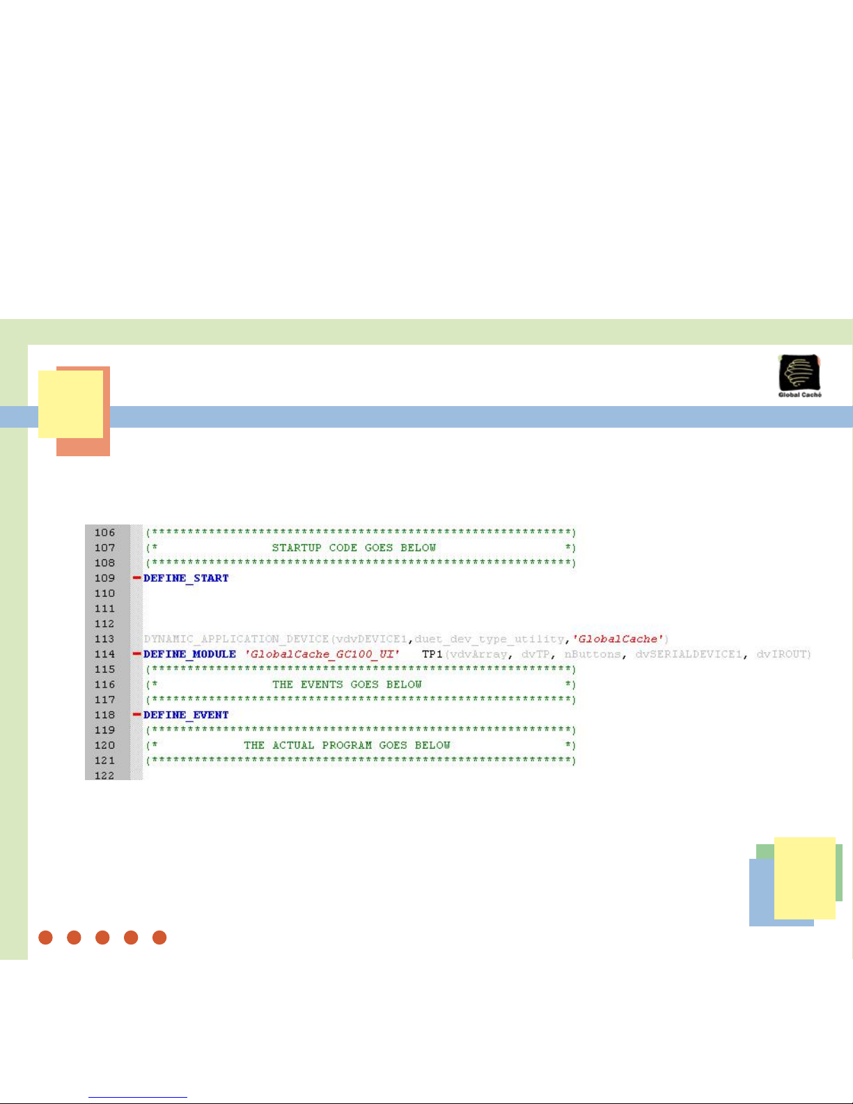Collapse the DEFINE_EVENT code block
Screen dimensions: 853x1104
136,715
